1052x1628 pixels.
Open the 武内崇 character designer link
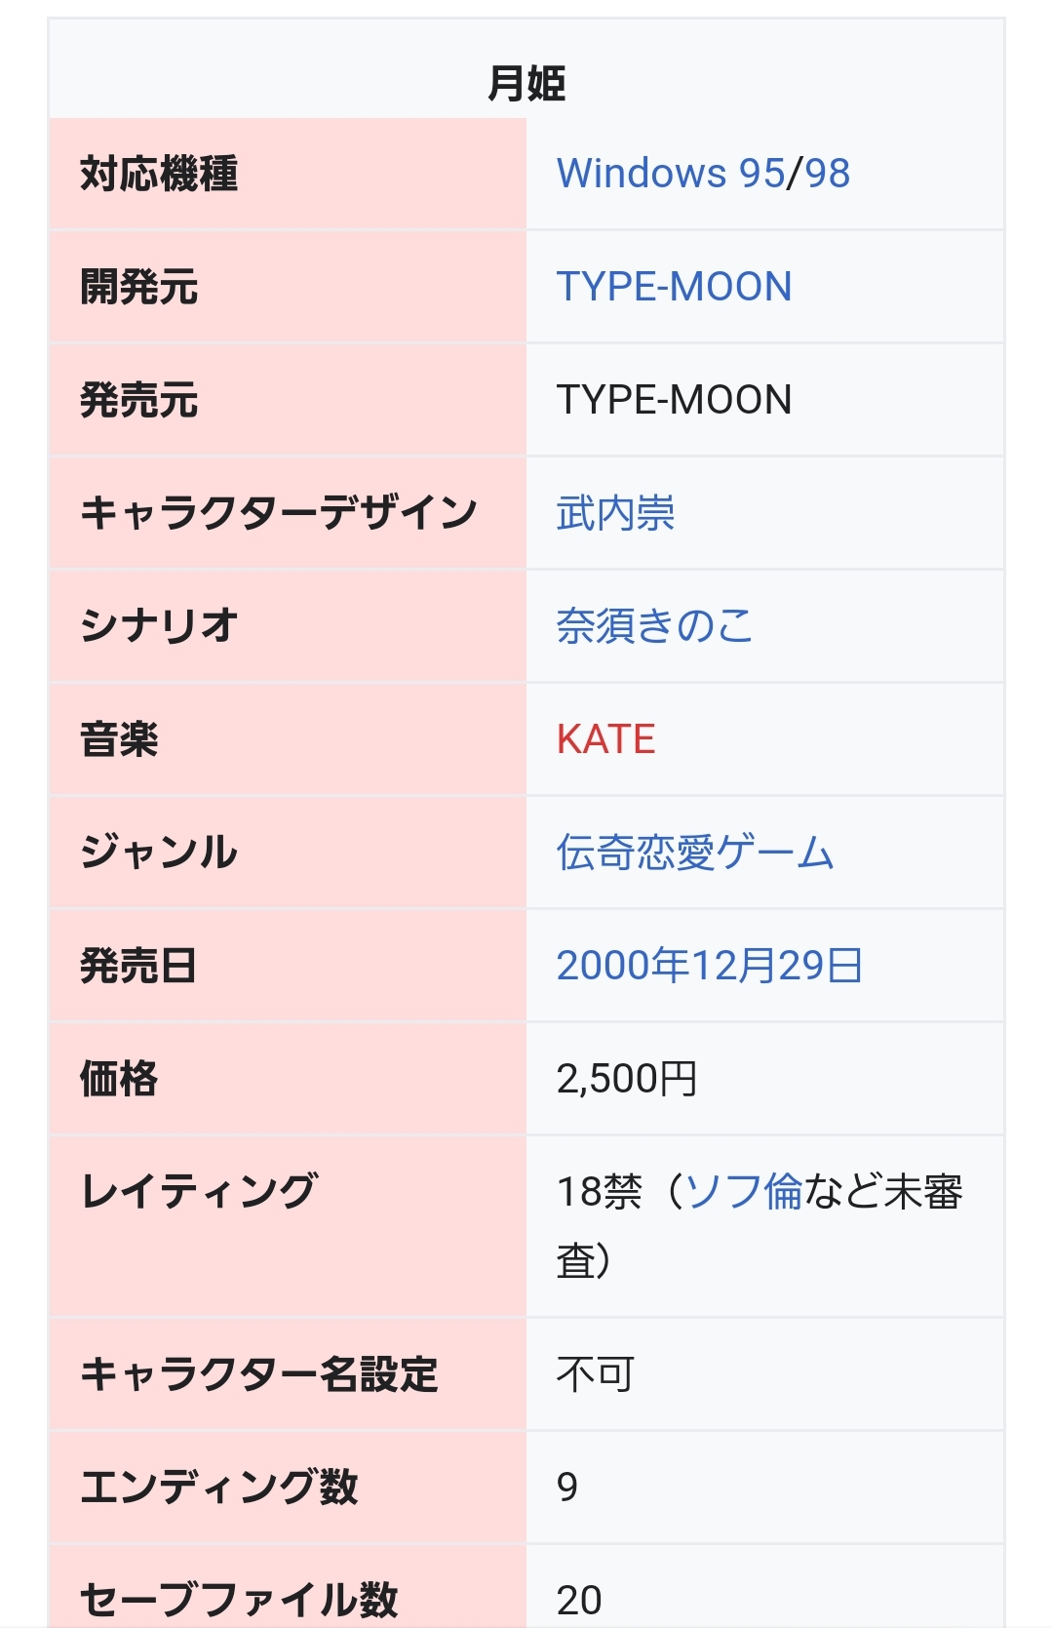point(615,513)
